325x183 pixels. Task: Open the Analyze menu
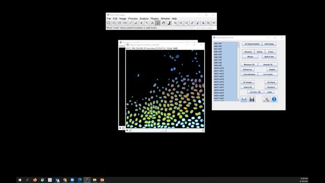click(x=144, y=18)
